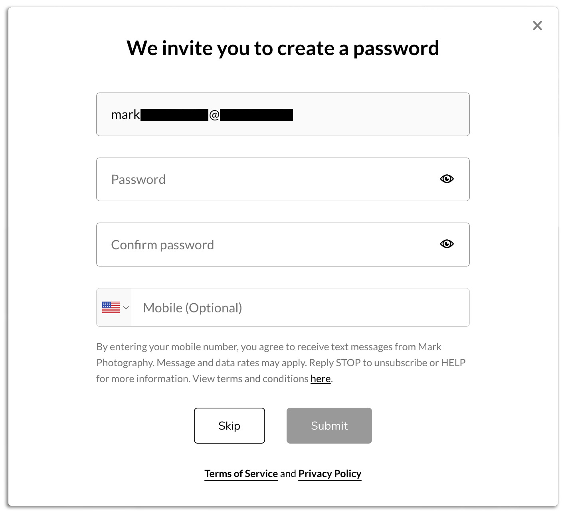Click 'By entering your mobile number' text
The height and width of the screenshot is (513, 566).
coord(168,347)
